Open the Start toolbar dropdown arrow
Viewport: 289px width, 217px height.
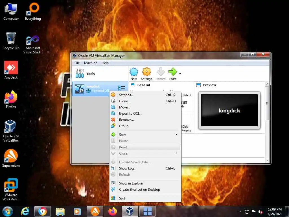click(x=180, y=74)
